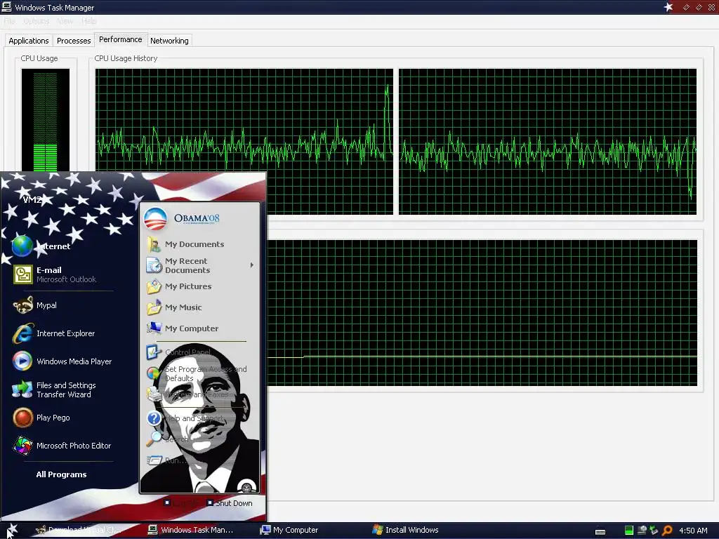Click green Task Manager CPU tray icon
The height and width of the screenshot is (539, 719).
click(x=629, y=531)
